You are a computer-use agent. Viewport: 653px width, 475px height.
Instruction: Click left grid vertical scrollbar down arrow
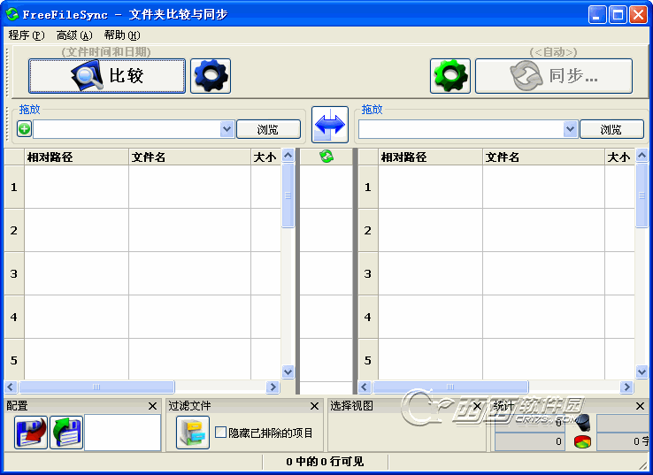tap(288, 372)
